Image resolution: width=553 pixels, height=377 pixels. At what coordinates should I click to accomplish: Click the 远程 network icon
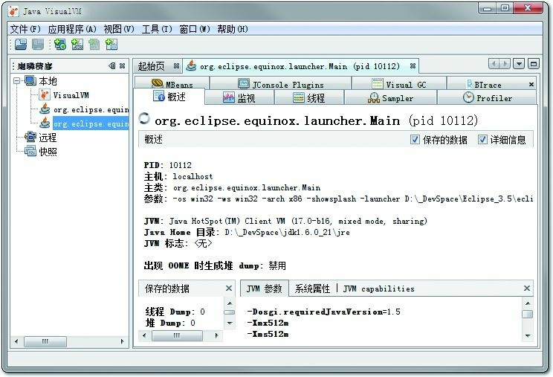[x=30, y=137]
